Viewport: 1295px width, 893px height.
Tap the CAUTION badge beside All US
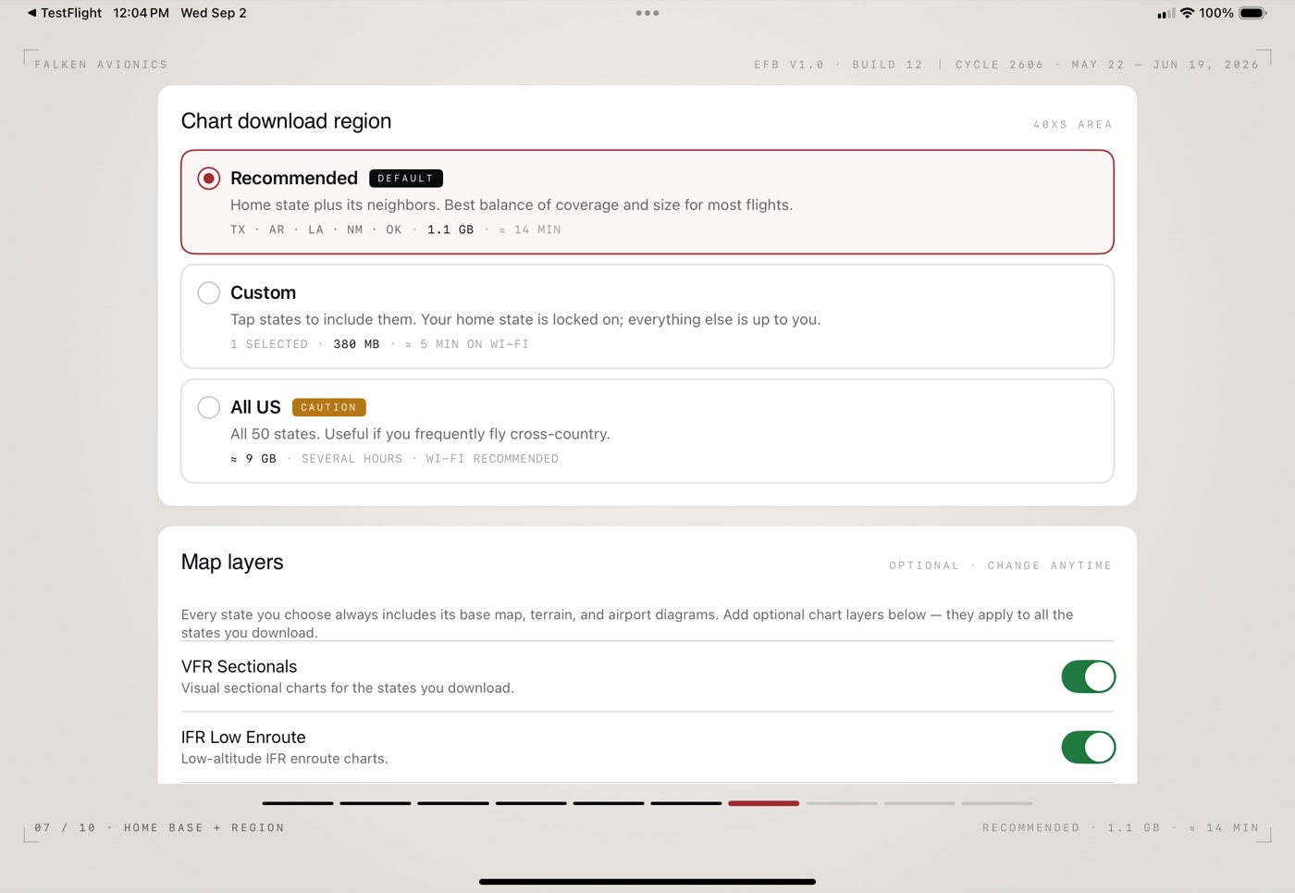tap(328, 407)
